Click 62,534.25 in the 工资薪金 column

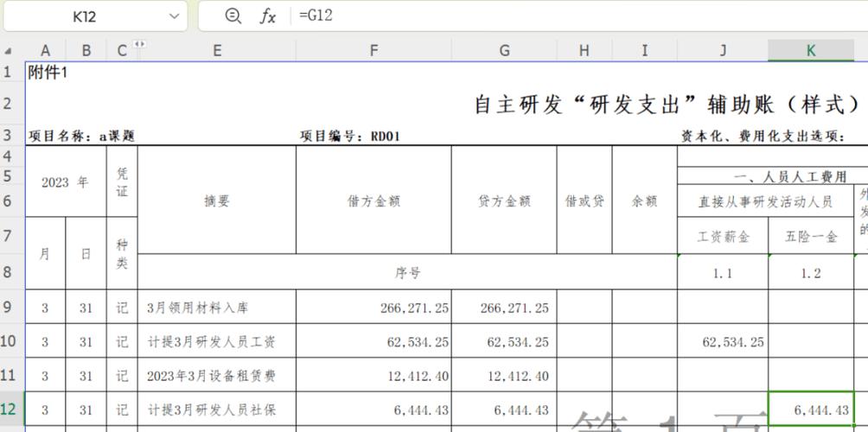point(723,341)
